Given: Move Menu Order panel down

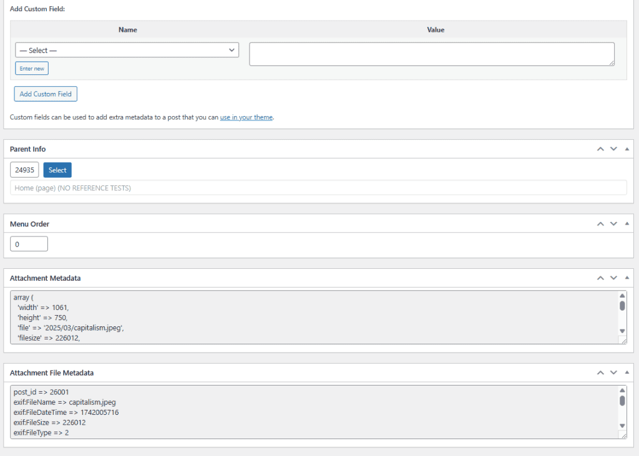Looking at the screenshot, I should (x=613, y=224).
